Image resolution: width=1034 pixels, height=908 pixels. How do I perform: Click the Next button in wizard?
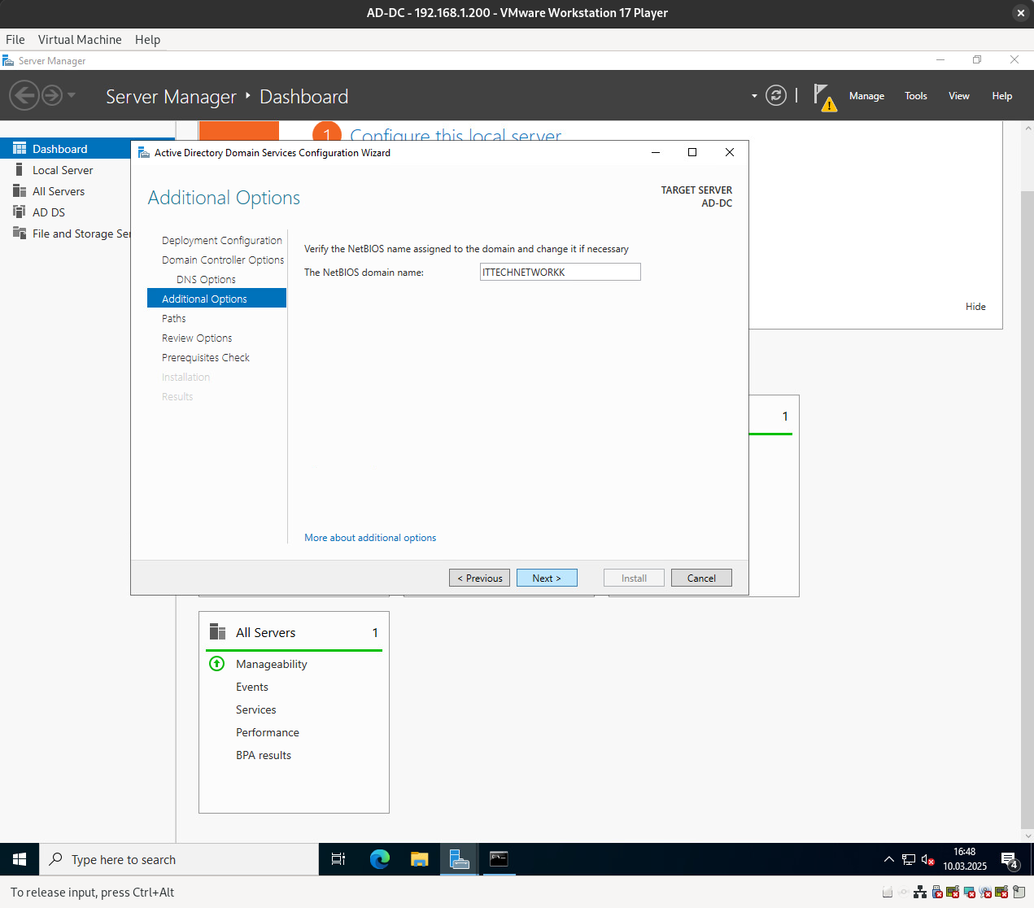[x=547, y=578]
